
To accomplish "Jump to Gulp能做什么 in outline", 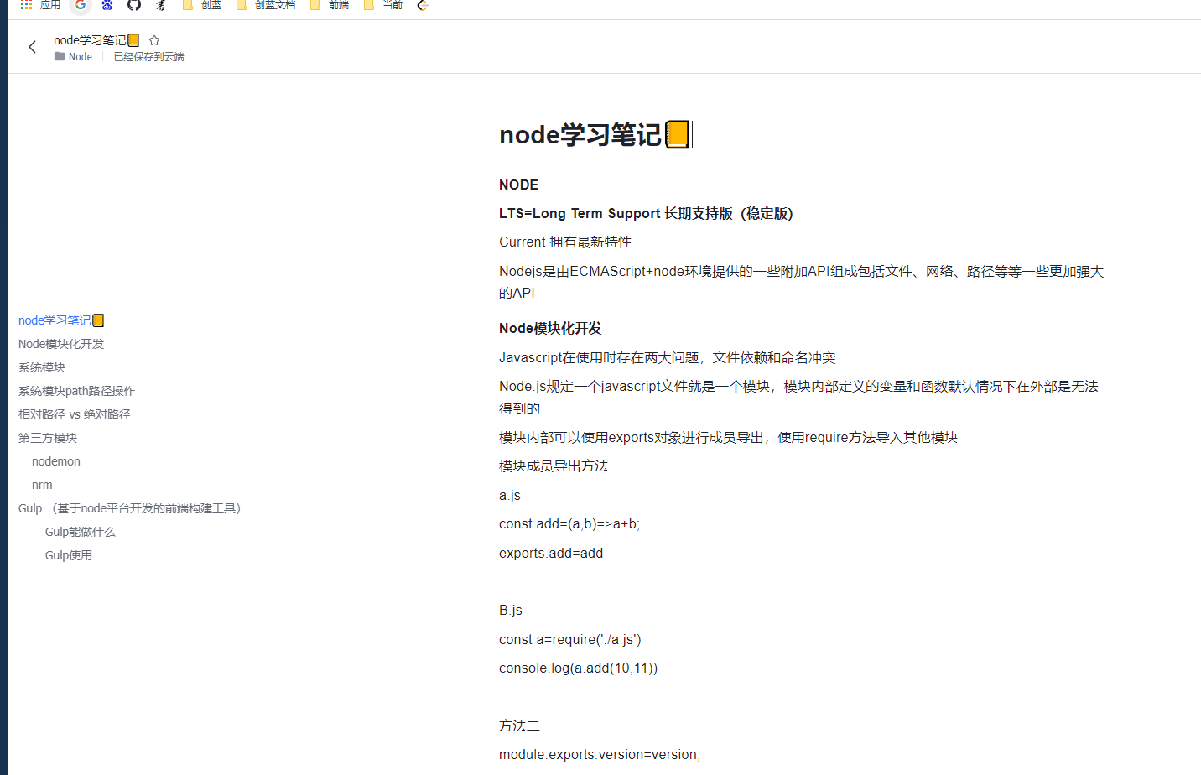I will click(81, 532).
